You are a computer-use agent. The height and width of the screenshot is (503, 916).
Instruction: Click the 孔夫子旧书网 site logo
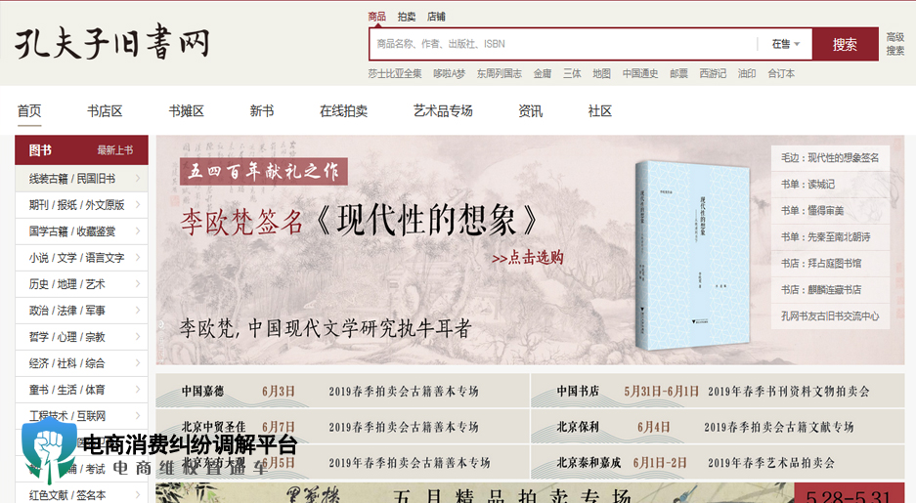coord(112,41)
